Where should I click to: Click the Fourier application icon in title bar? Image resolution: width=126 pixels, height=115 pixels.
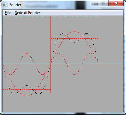pyautogui.click(x=5, y=5)
